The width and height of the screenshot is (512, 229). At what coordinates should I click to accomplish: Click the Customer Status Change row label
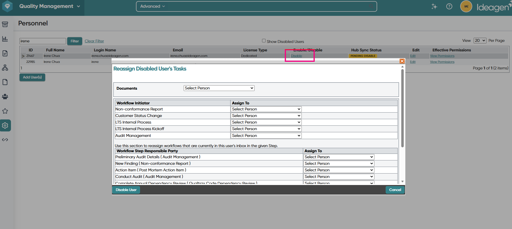(139, 116)
